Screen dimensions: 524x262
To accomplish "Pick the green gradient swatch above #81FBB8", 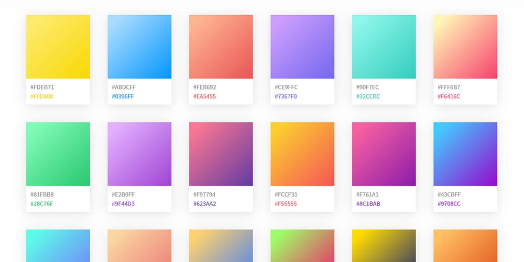I will tap(58, 154).
